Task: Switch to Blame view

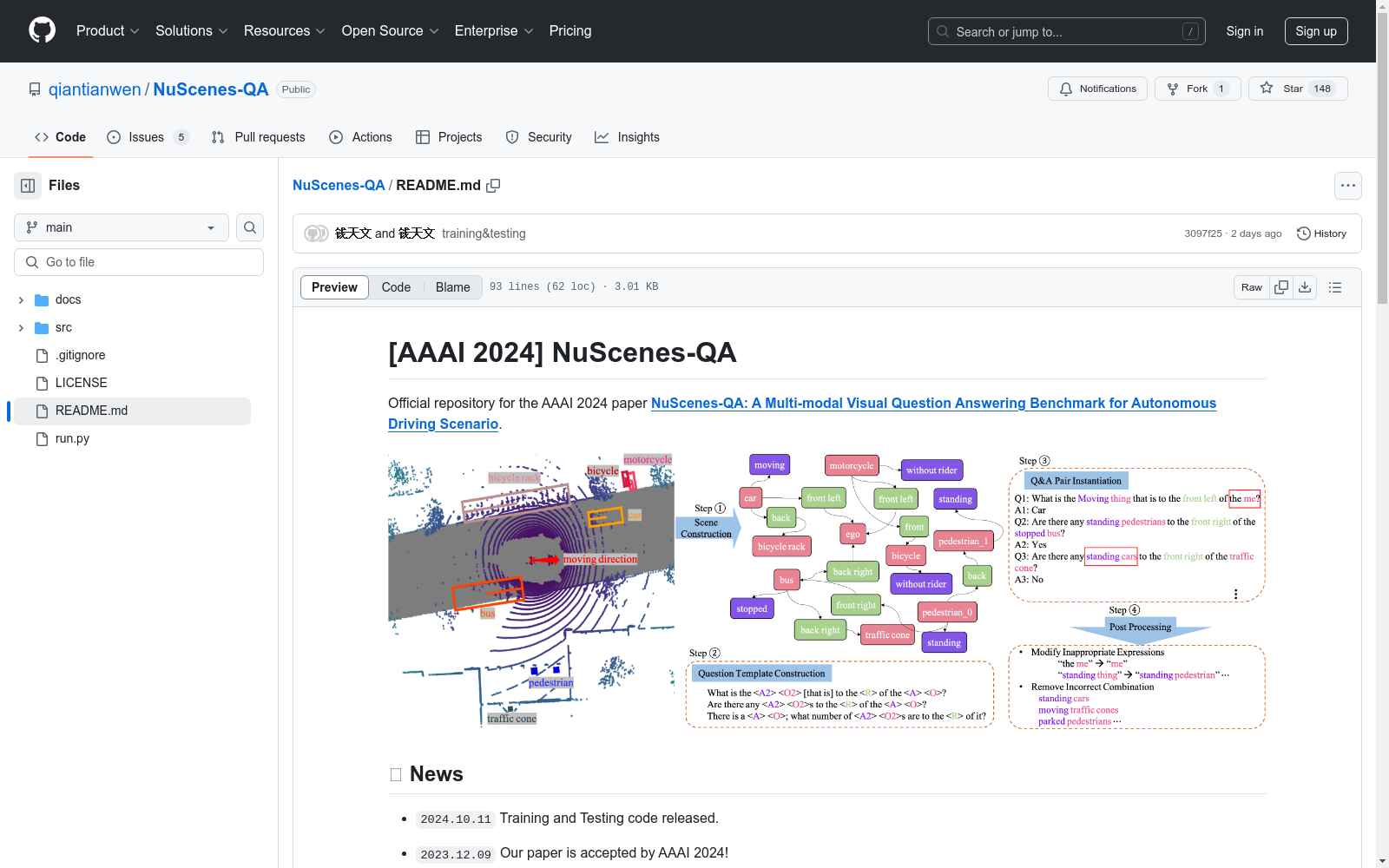Action: coord(452,287)
